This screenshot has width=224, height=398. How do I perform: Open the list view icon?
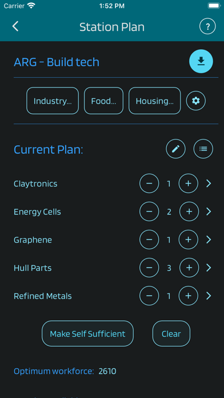[203, 149]
